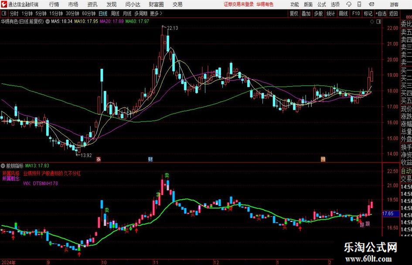Open the 选项 menu

pyautogui.click(x=335, y=4)
